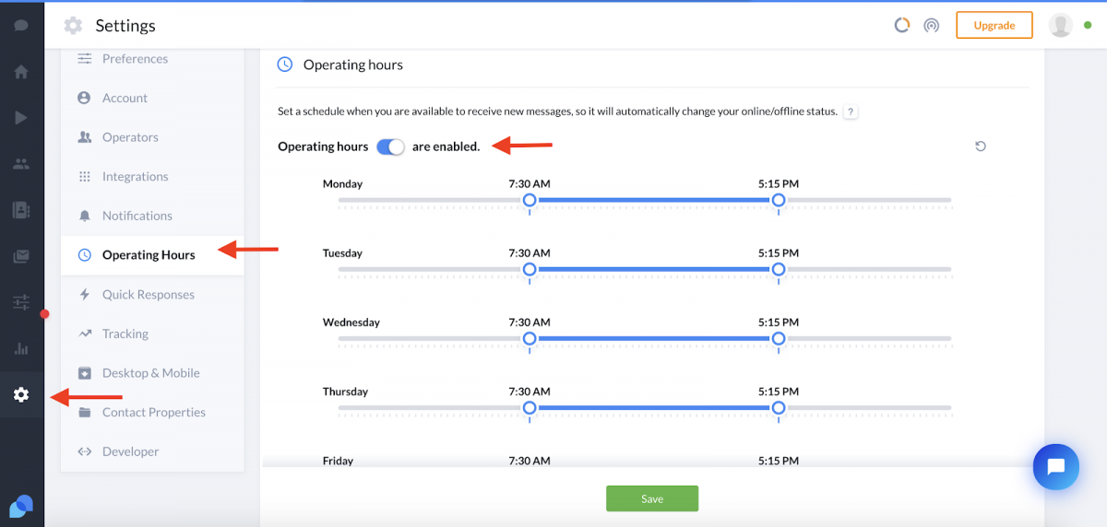Open the chat bubble icon in dark sidebar
Image resolution: width=1107 pixels, height=527 pixels.
(21, 26)
